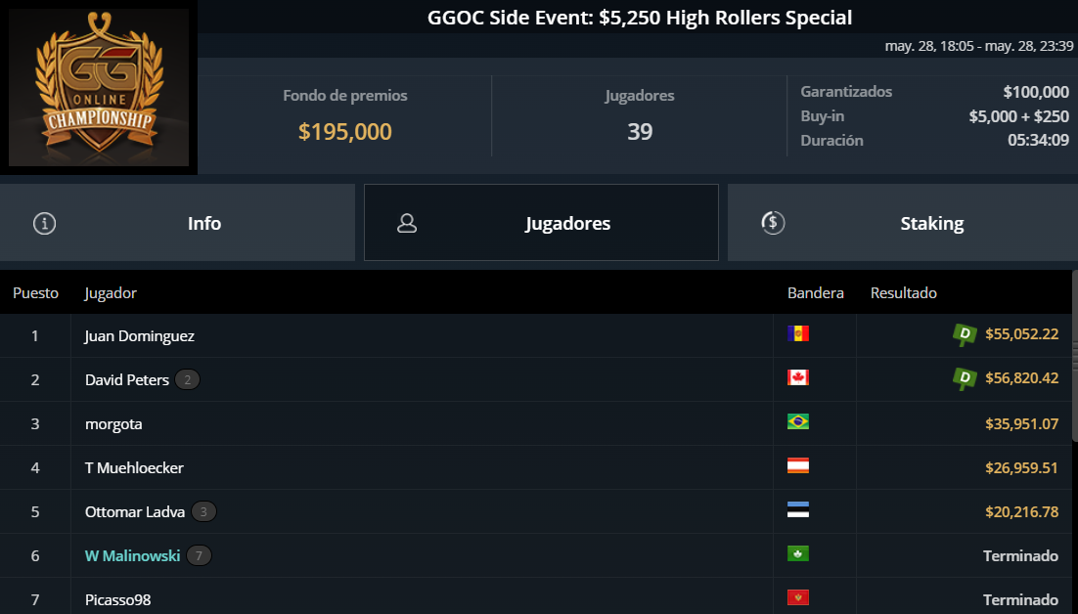Viewport: 1078px width, 614px height.
Task: Click the info circle icon
Action: [x=45, y=223]
